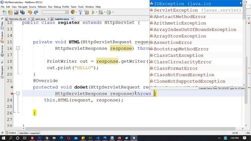The width and height of the screenshot is (251, 141).
Task: Open the Debug menu
Action: coord(57,7)
